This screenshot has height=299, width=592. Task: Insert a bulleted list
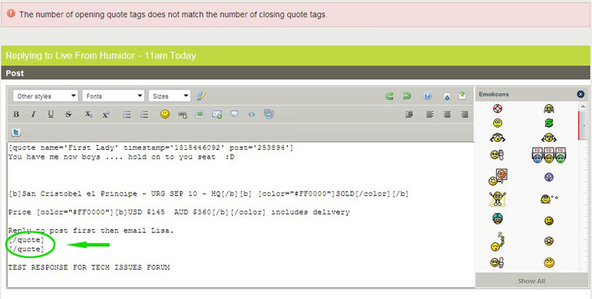(x=127, y=115)
